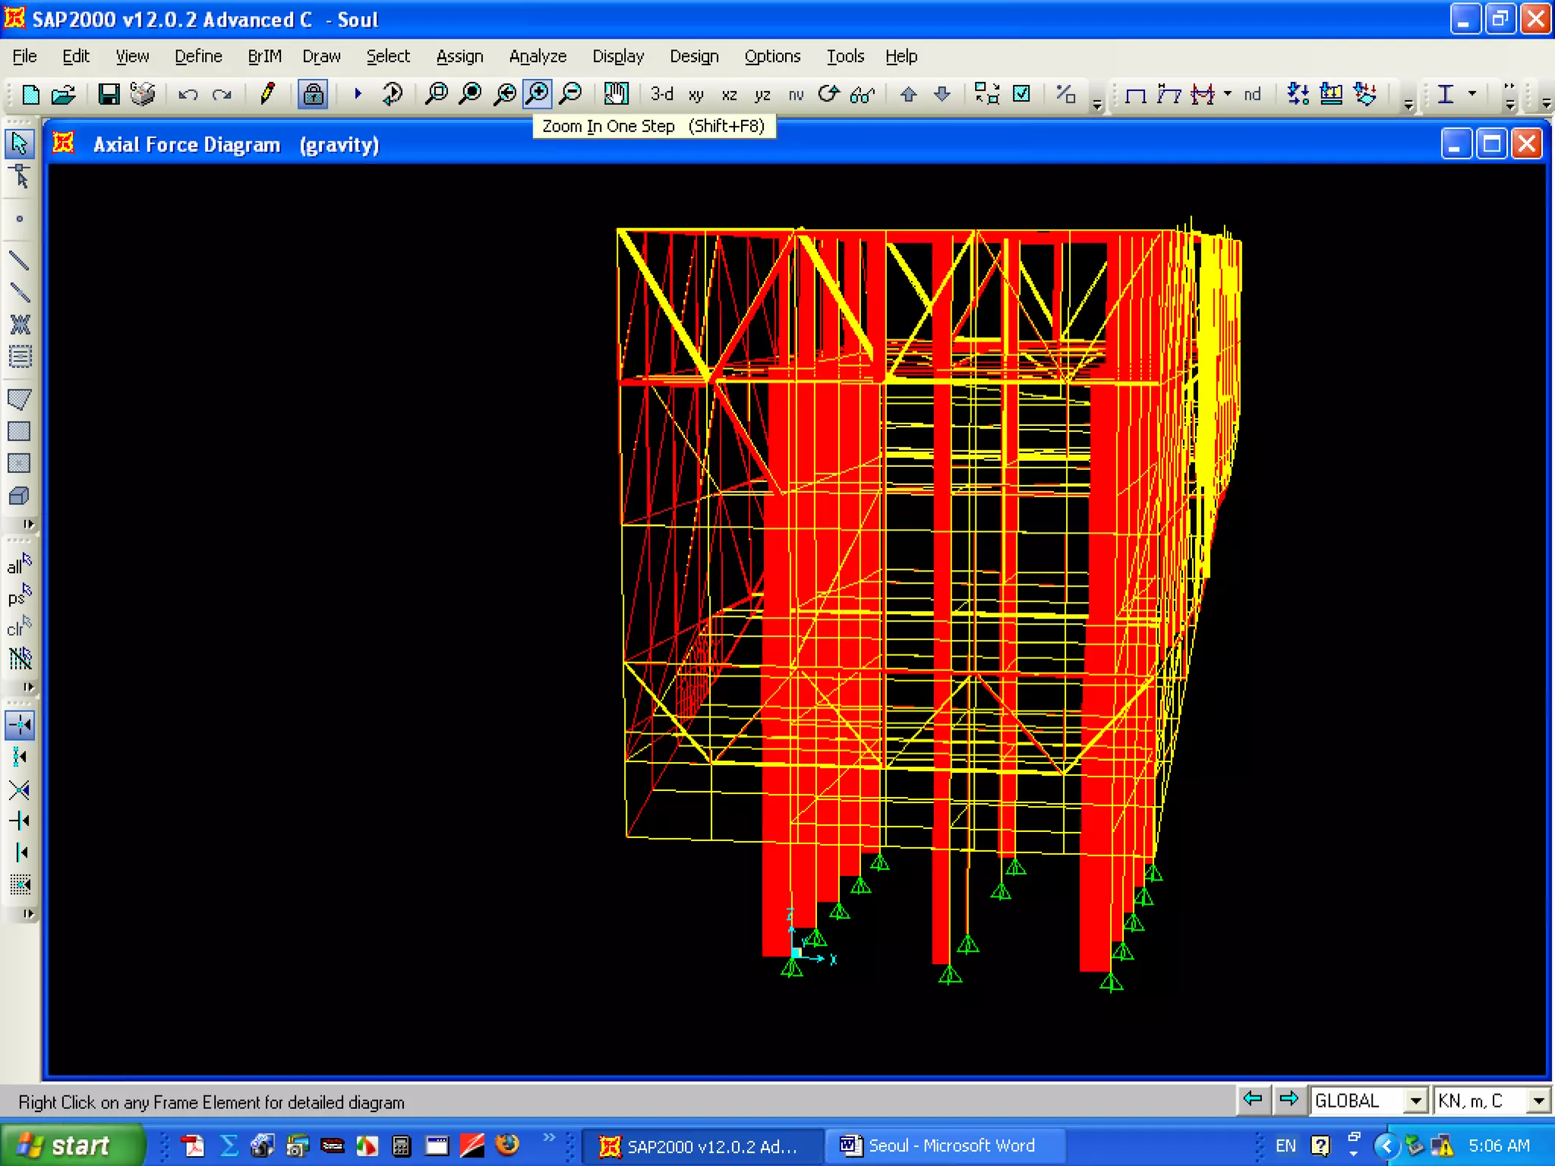Click the Run Analysis play icon
Image resolution: width=1555 pixels, height=1166 pixels.
point(358,94)
